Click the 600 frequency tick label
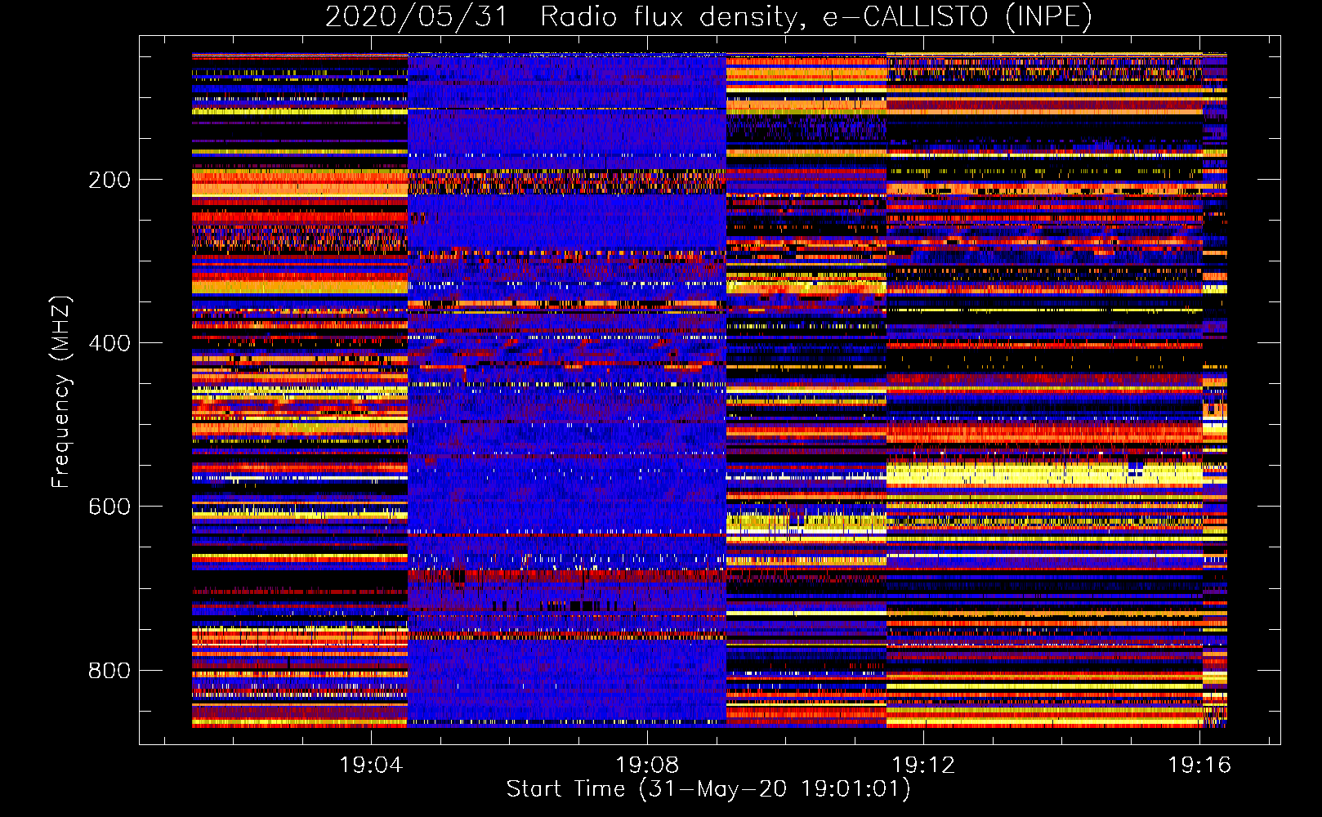 tap(109, 507)
